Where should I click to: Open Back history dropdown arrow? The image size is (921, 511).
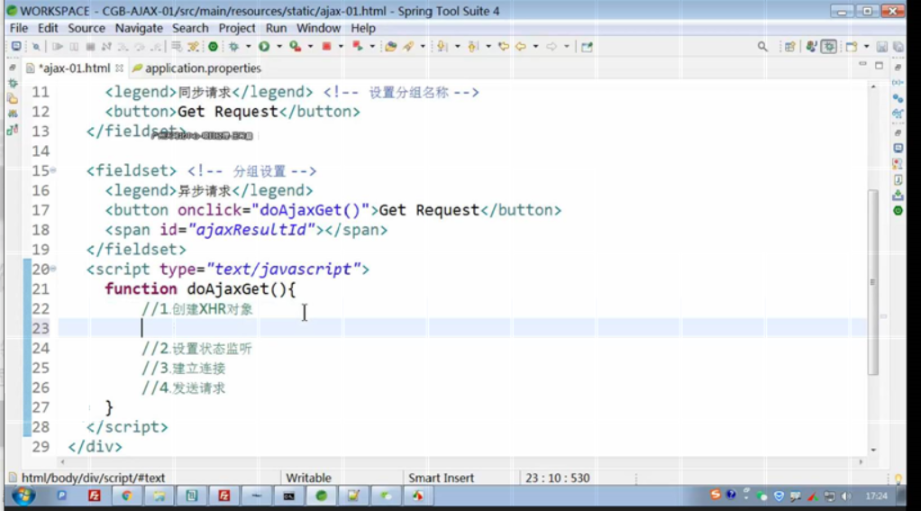click(535, 46)
